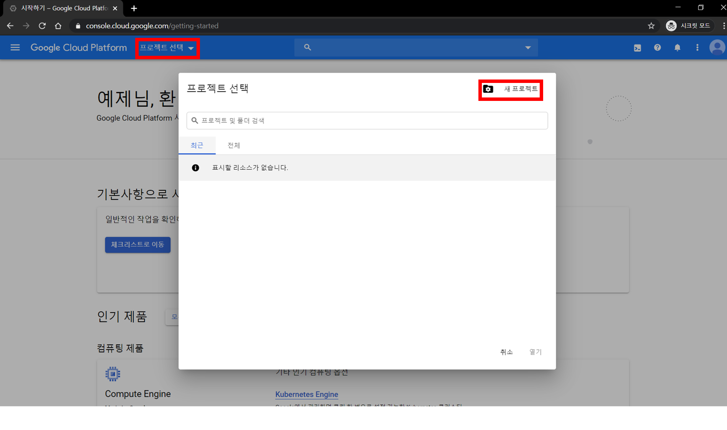727x430 pixels.
Task: Activate Cloud Shell icon
Action: (637, 48)
